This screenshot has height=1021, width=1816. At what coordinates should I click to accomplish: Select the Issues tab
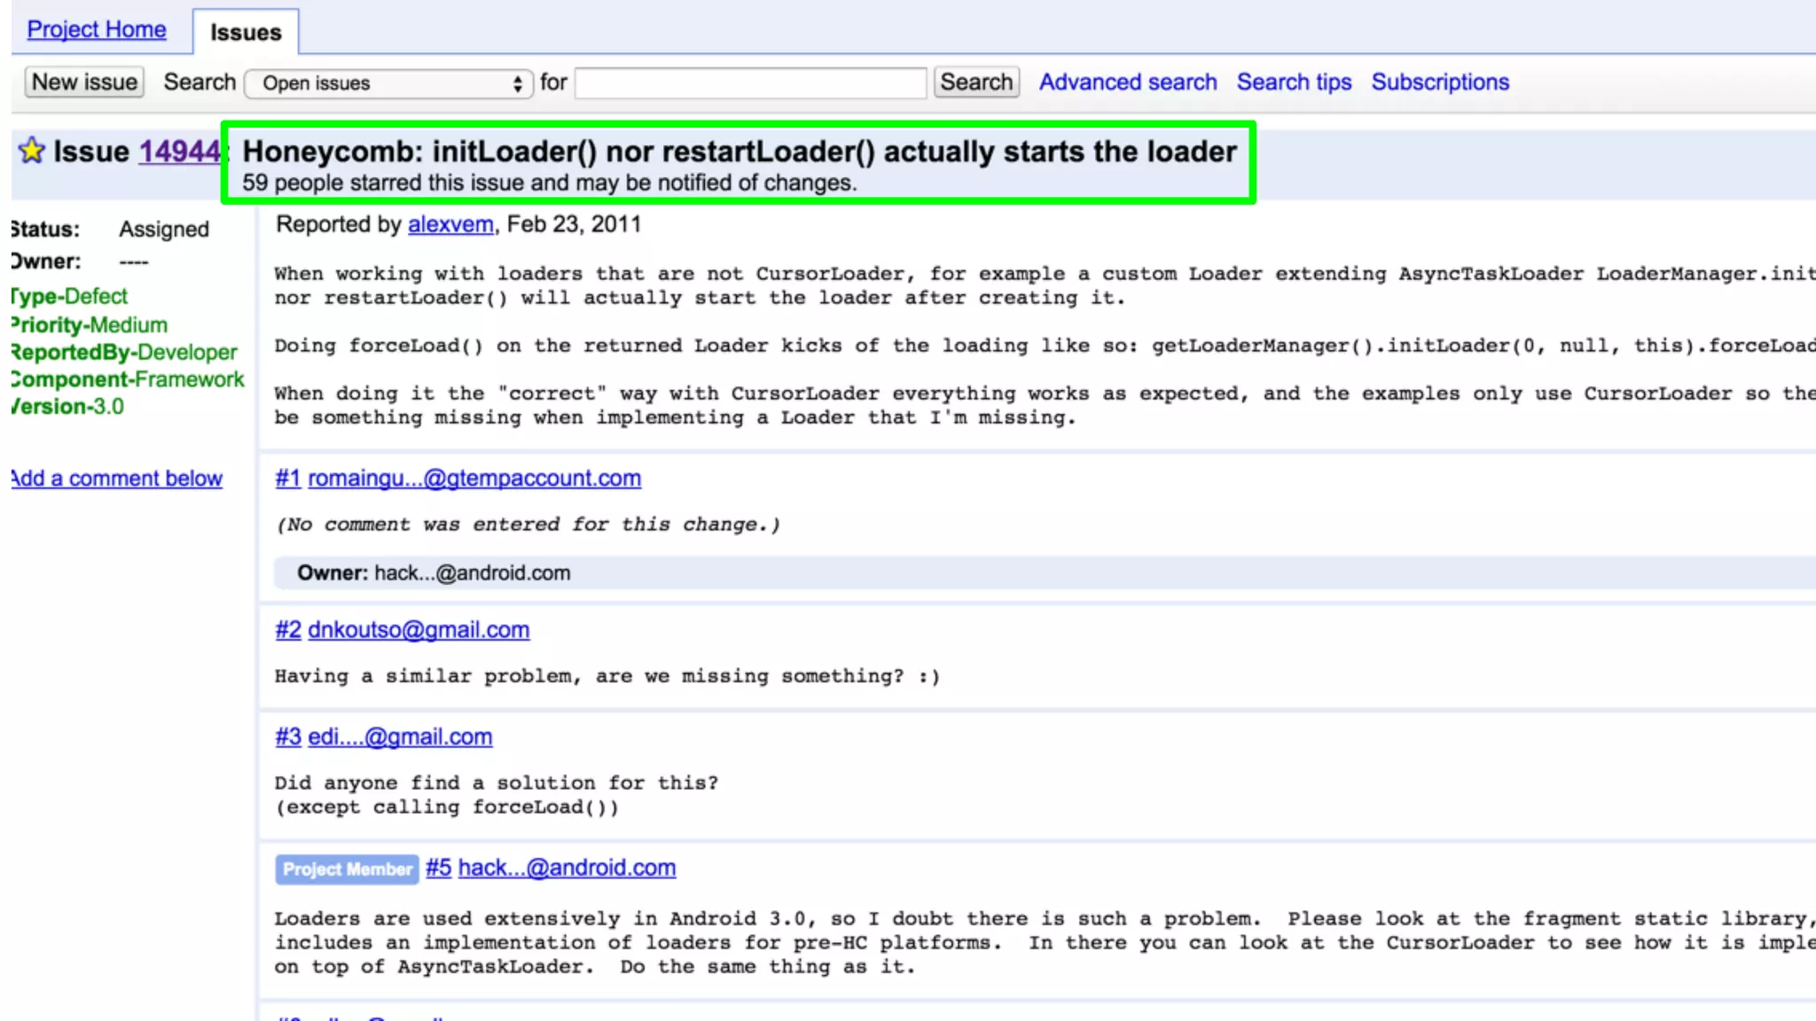(246, 33)
